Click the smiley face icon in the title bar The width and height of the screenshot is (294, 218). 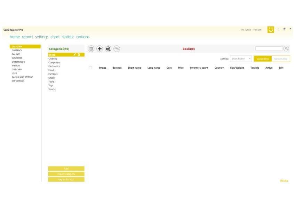(x=270, y=29)
